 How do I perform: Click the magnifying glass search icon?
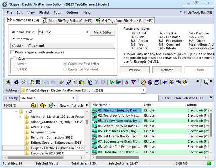(x=23, y=82)
